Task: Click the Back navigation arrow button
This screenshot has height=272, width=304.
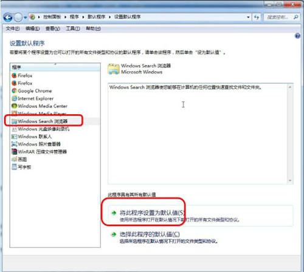Action: 8,18
